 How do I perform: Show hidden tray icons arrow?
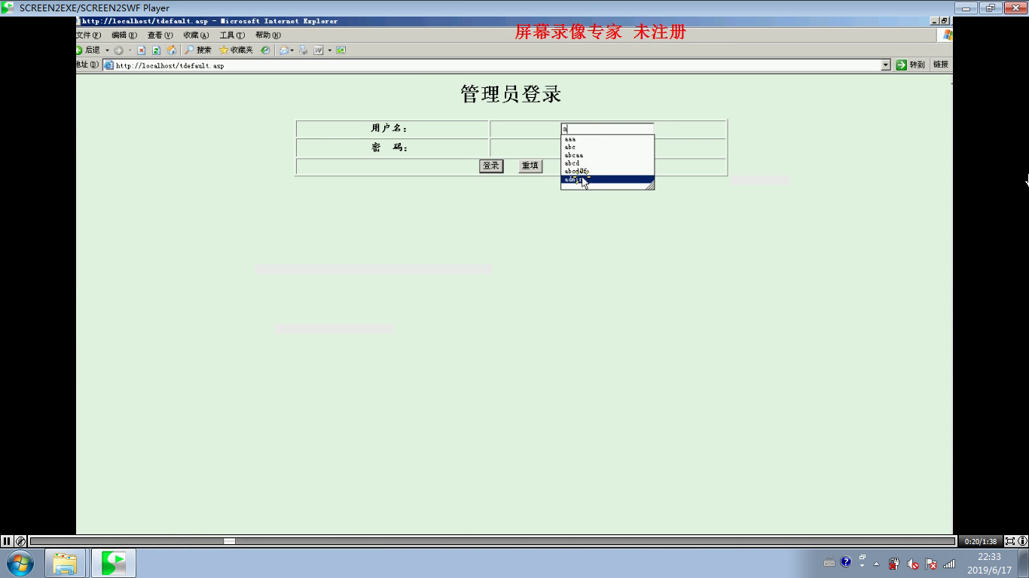click(x=876, y=564)
